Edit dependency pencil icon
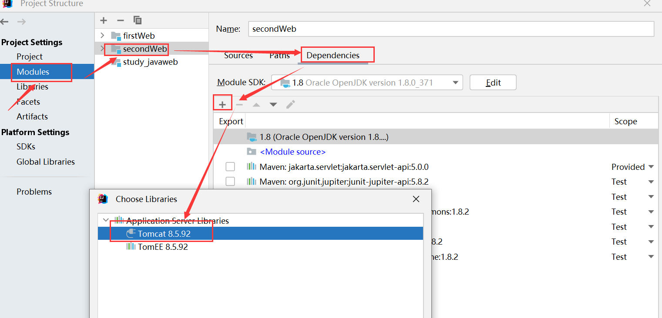Image resolution: width=662 pixels, height=318 pixels. [291, 104]
